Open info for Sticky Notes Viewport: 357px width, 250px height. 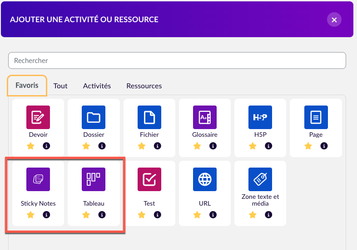(46, 215)
